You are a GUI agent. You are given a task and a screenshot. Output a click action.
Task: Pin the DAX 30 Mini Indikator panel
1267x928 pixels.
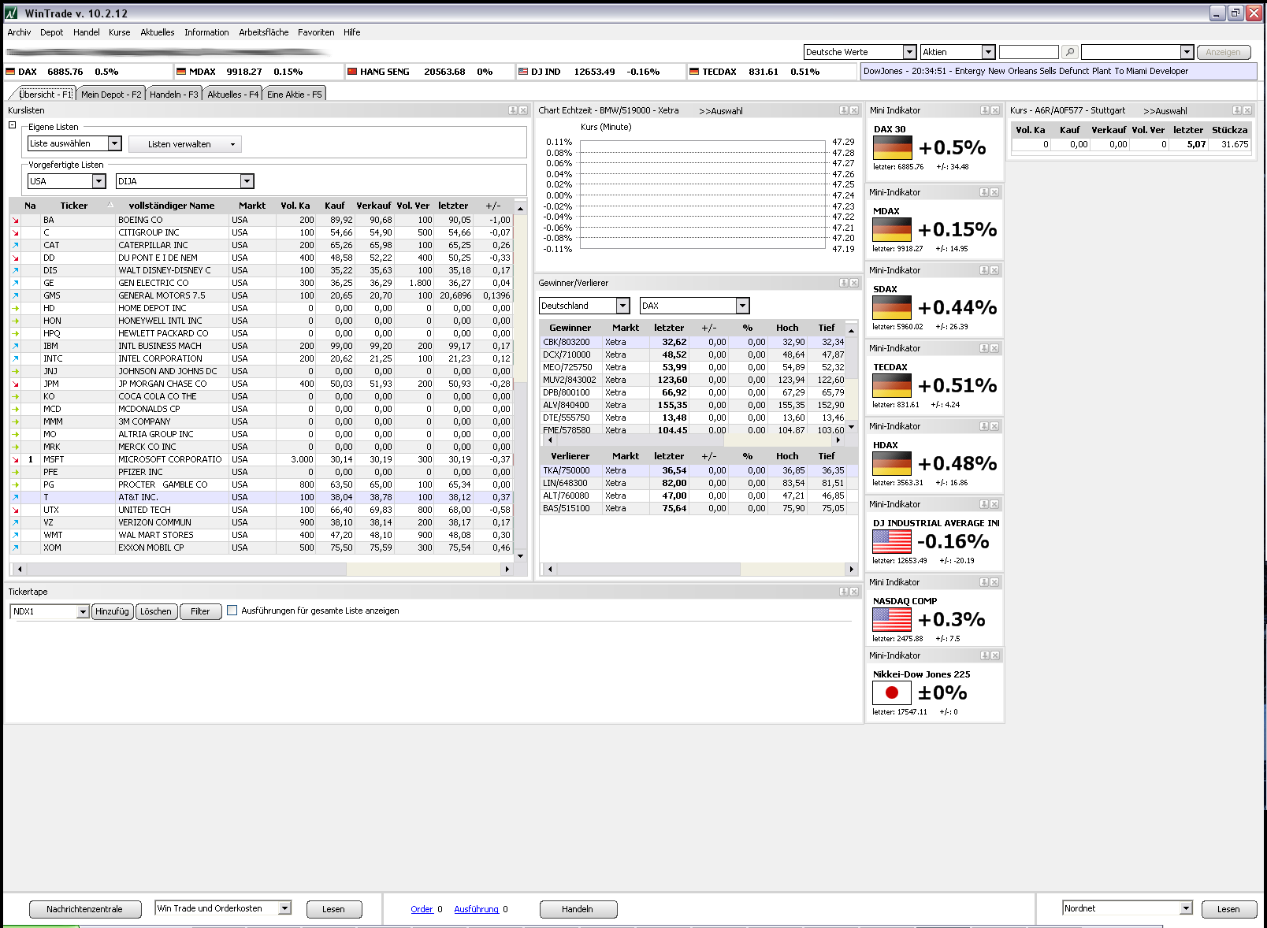click(985, 110)
